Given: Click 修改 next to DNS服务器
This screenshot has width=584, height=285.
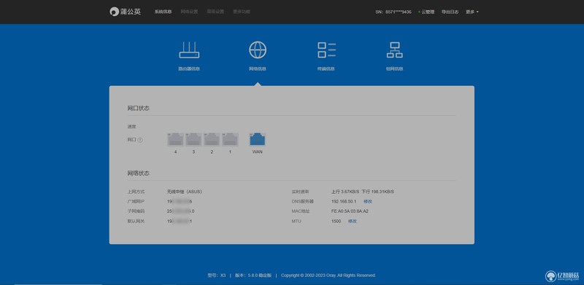Looking at the screenshot, I should pos(368,202).
